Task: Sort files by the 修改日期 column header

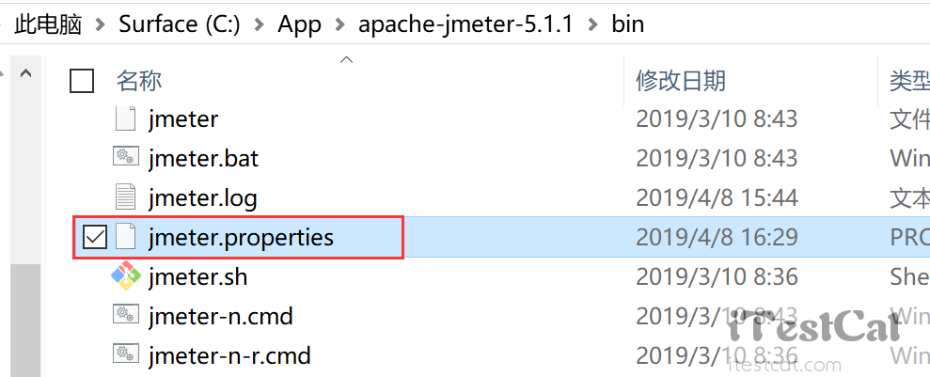Action: [x=681, y=82]
